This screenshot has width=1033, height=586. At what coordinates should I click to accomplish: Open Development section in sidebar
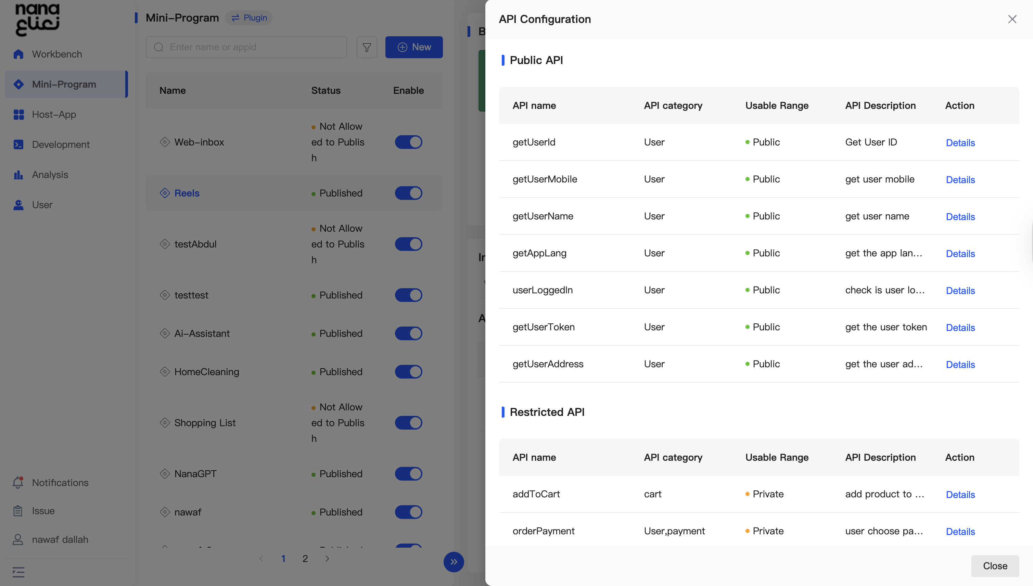point(61,144)
